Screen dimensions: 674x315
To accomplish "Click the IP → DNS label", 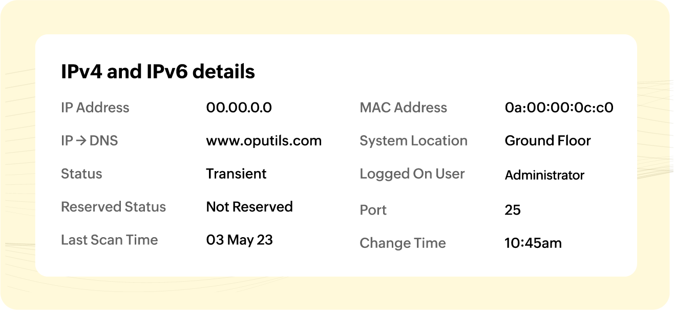I will (90, 141).
